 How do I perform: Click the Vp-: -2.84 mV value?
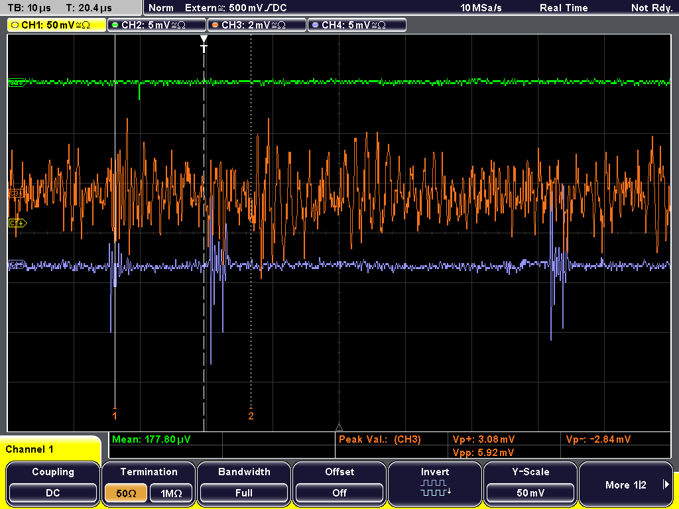[598, 439]
